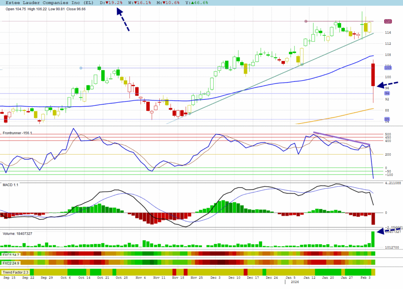Viewport: 403px width, 289px height.
Task: Select the purple divergence line on Frontrunner
Action: pyautogui.click(x=342, y=138)
